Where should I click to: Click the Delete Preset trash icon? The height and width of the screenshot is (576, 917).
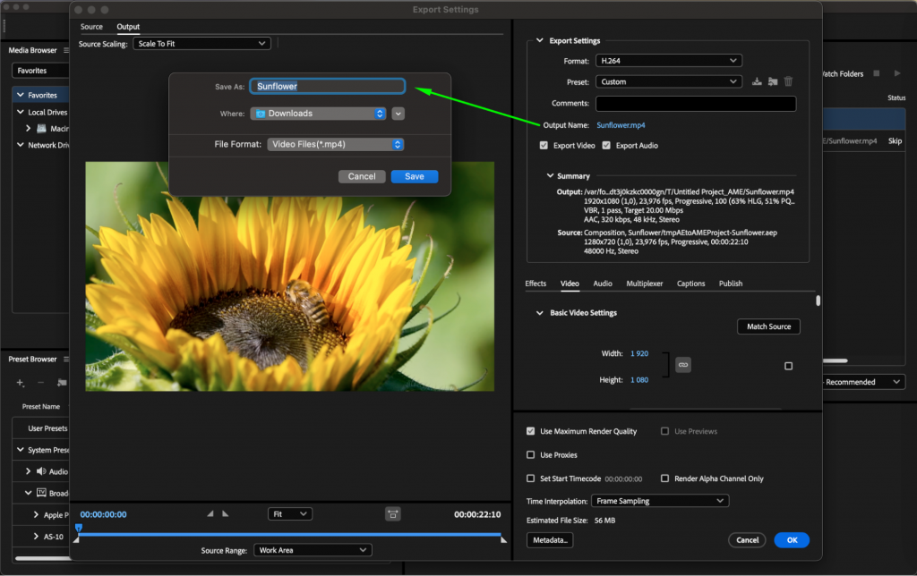(x=787, y=81)
